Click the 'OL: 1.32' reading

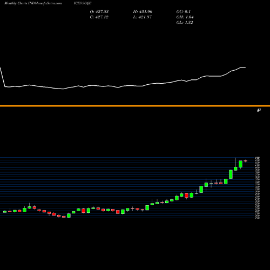click(x=185, y=23)
